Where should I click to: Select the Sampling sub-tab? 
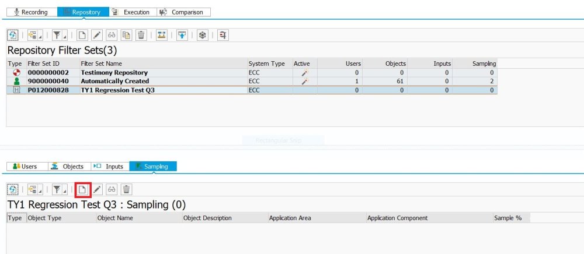pos(153,167)
